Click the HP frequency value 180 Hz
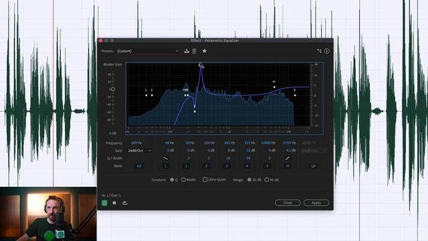428x241 pixels. [x=136, y=143]
